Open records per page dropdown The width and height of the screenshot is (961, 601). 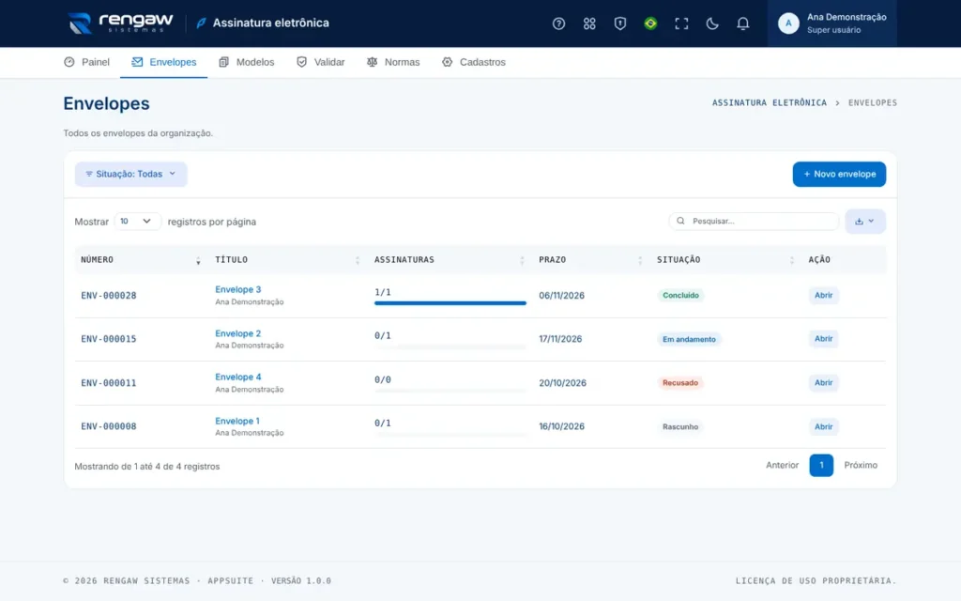tap(137, 222)
